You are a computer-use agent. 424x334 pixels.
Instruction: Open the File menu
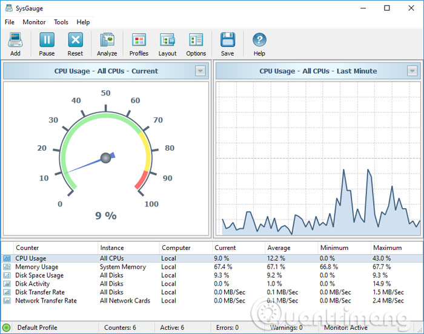coord(10,22)
